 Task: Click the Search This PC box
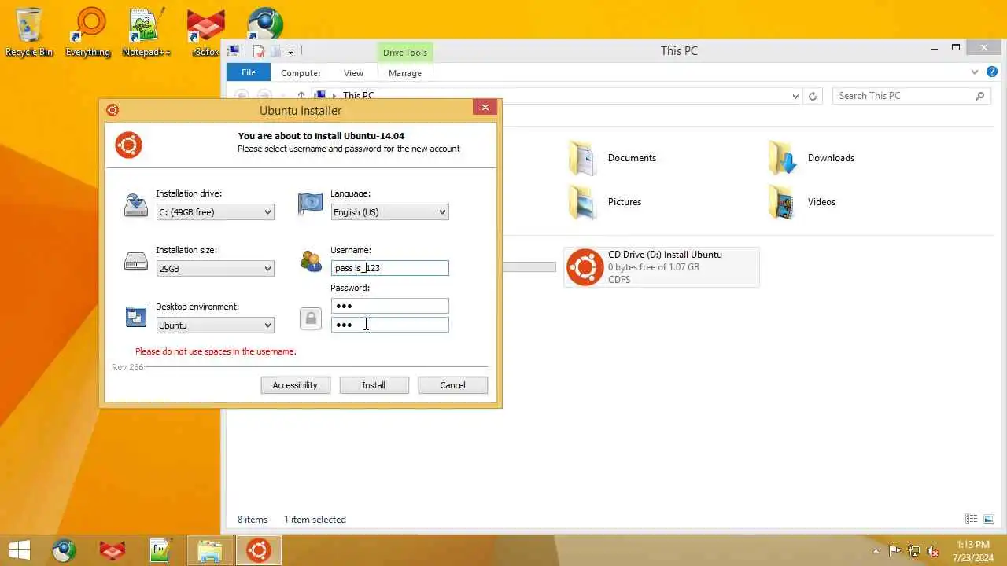coord(913,96)
